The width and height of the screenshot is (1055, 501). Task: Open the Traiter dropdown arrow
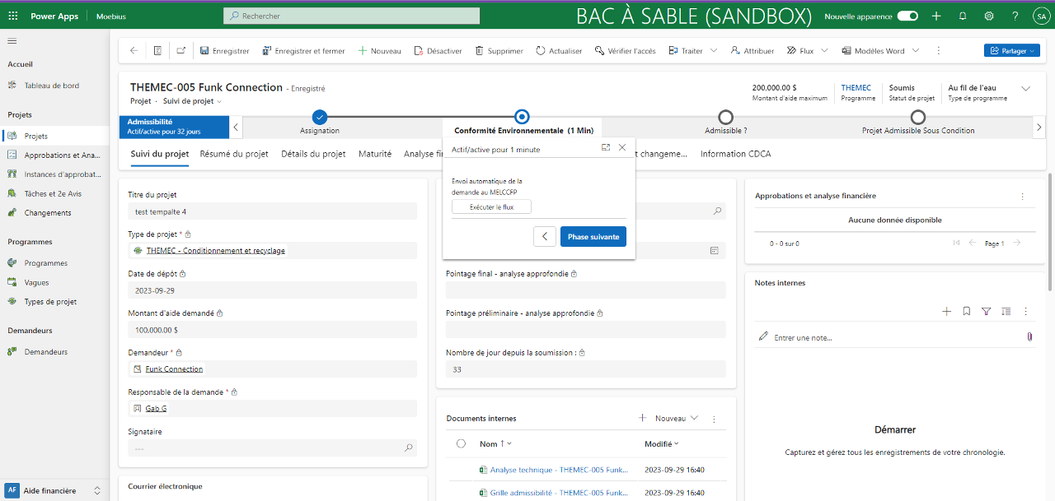(714, 51)
